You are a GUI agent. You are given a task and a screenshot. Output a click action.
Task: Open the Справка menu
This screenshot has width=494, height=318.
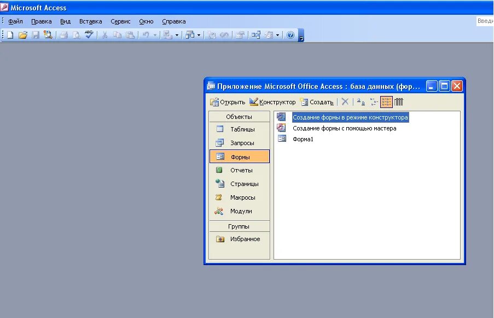pos(173,21)
